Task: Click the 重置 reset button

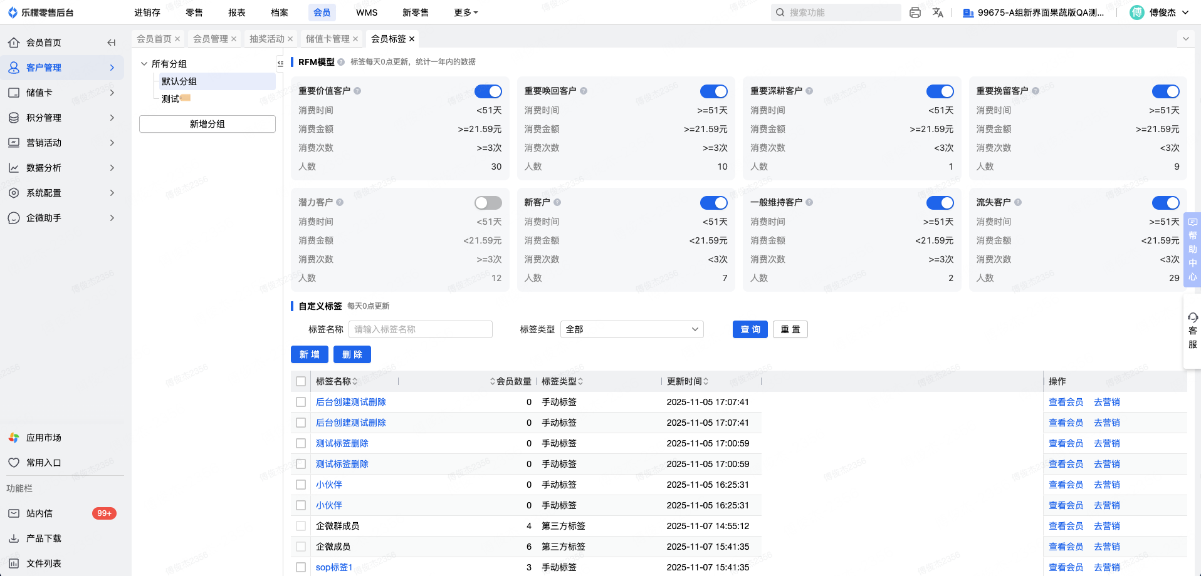Action: point(790,329)
